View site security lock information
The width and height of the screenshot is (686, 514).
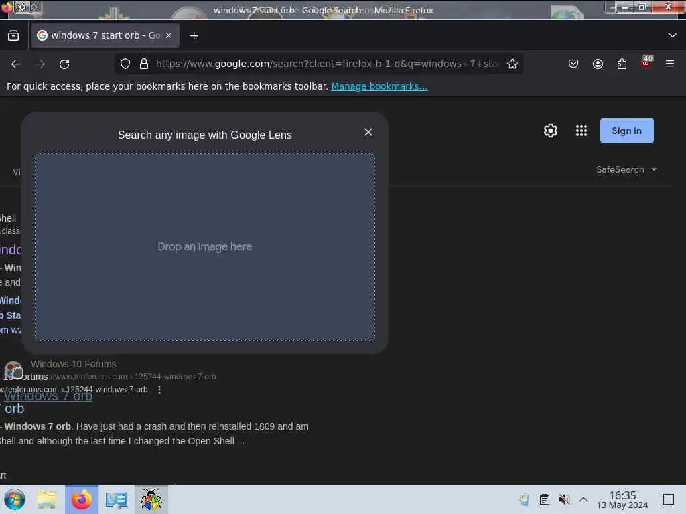tap(144, 64)
